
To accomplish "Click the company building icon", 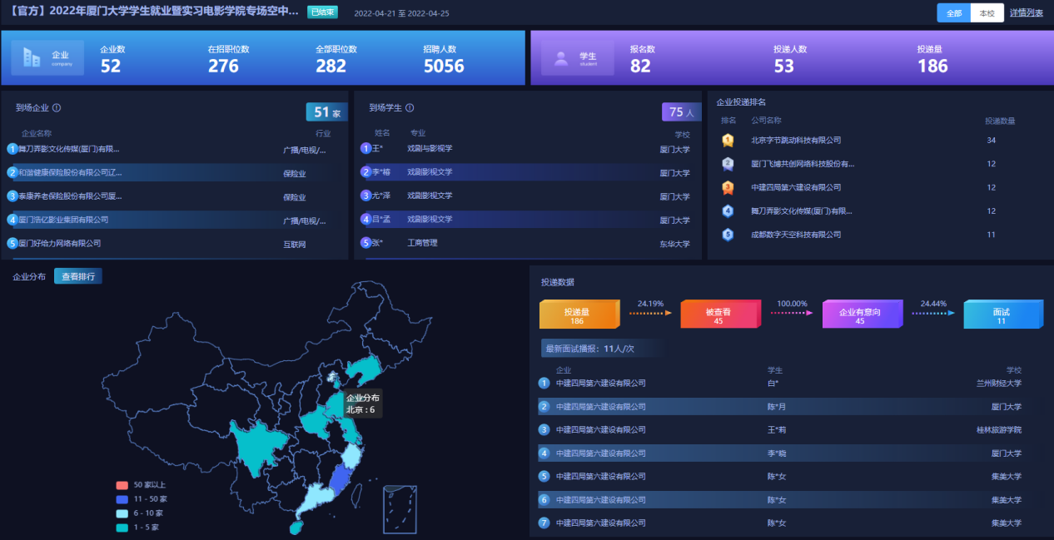I will (32, 57).
